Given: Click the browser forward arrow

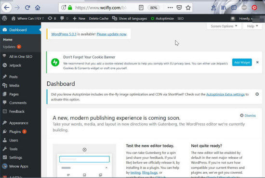Looking at the screenshot, I should tap(17, 8).
